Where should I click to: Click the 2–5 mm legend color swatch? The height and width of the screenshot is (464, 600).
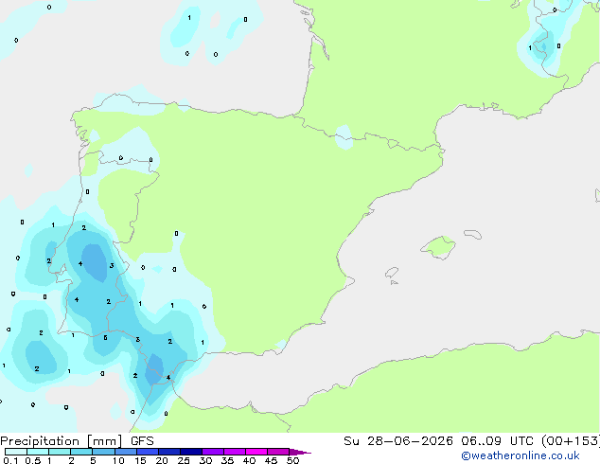[81, 452]
